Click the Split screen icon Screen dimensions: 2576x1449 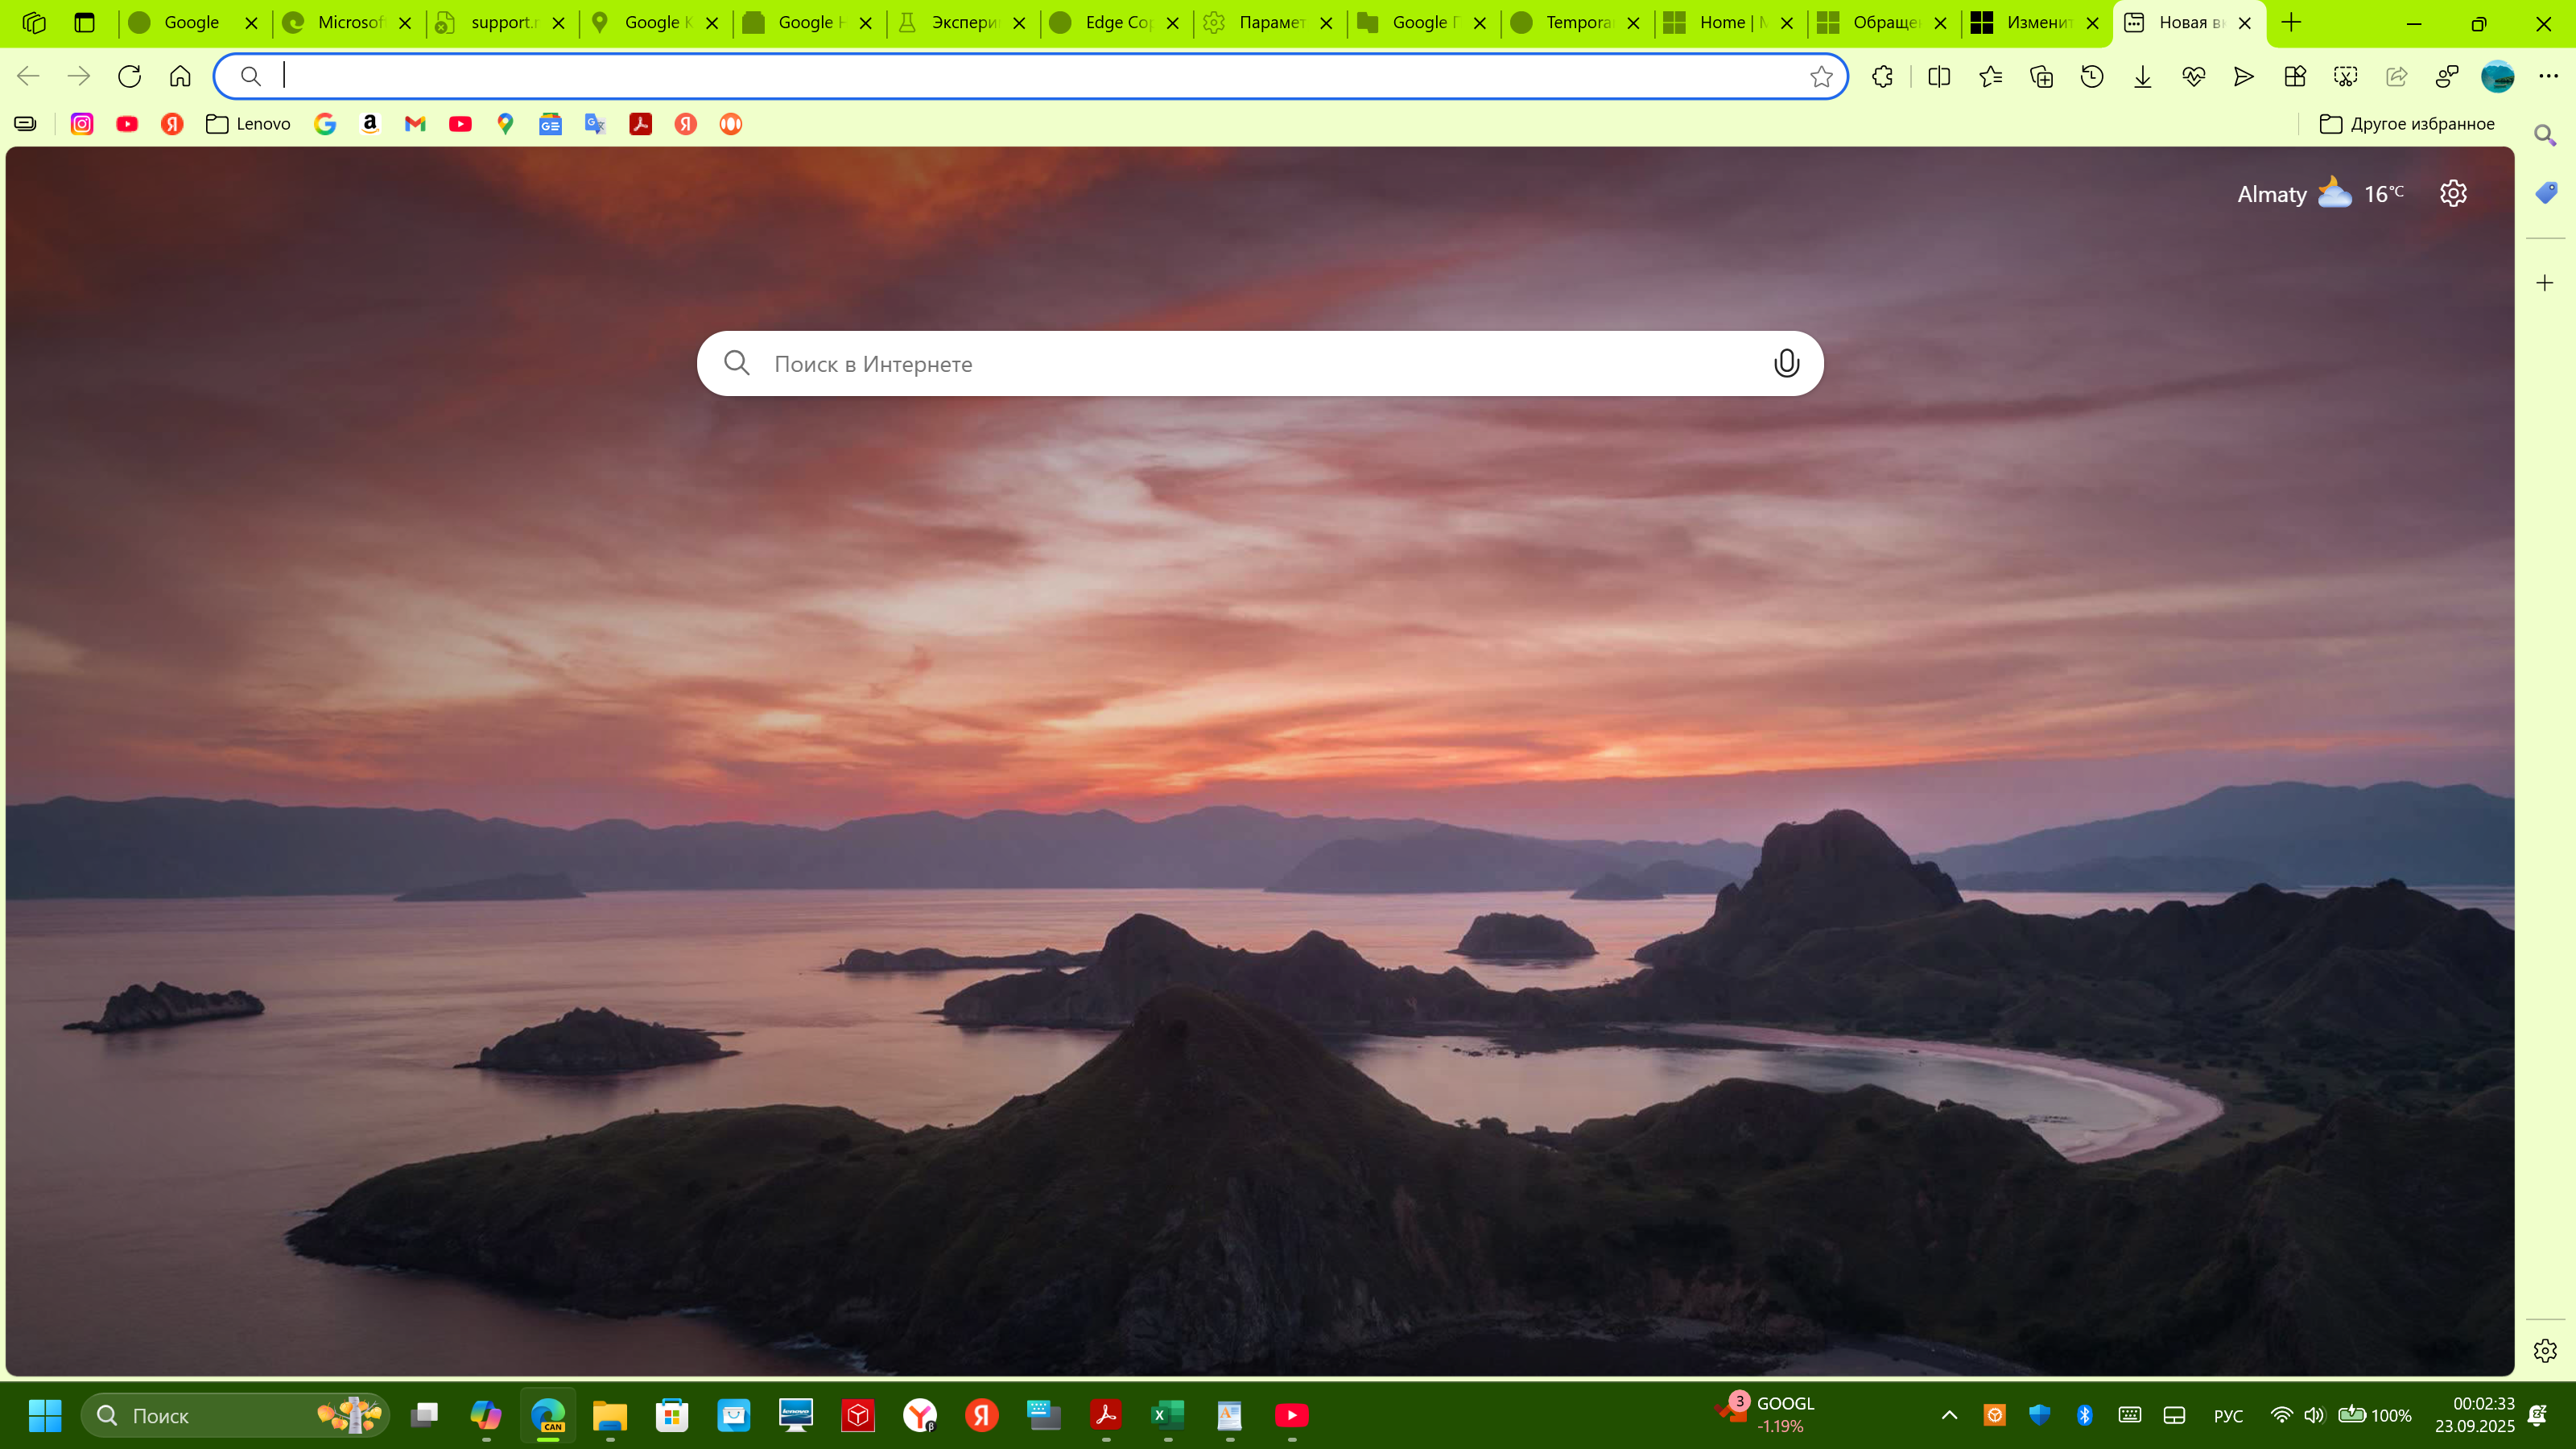(x=1939, y=77)
